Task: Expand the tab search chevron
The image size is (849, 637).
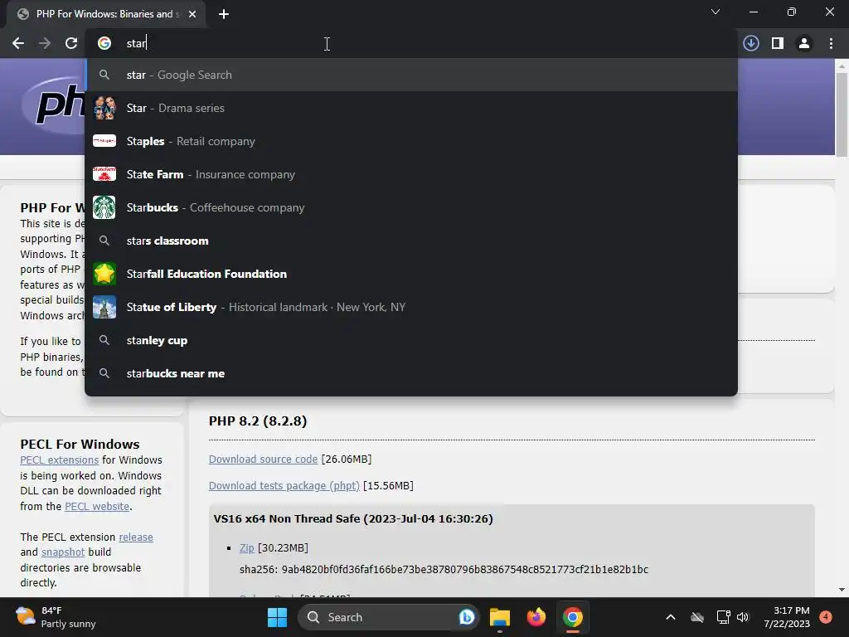Action: click(716, 12)
